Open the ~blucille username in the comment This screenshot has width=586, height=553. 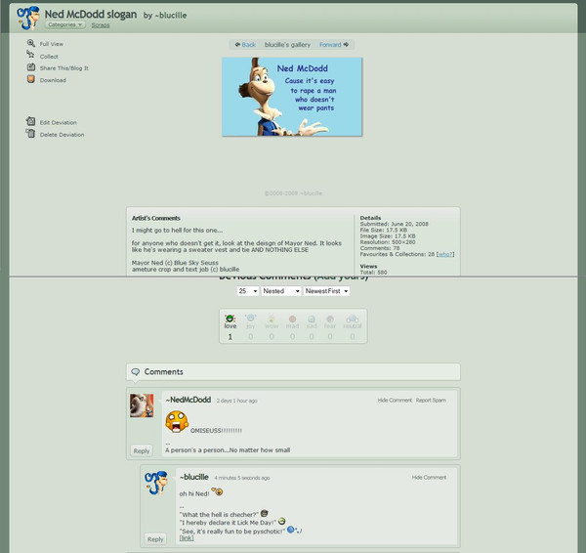[x=194, y=477]
